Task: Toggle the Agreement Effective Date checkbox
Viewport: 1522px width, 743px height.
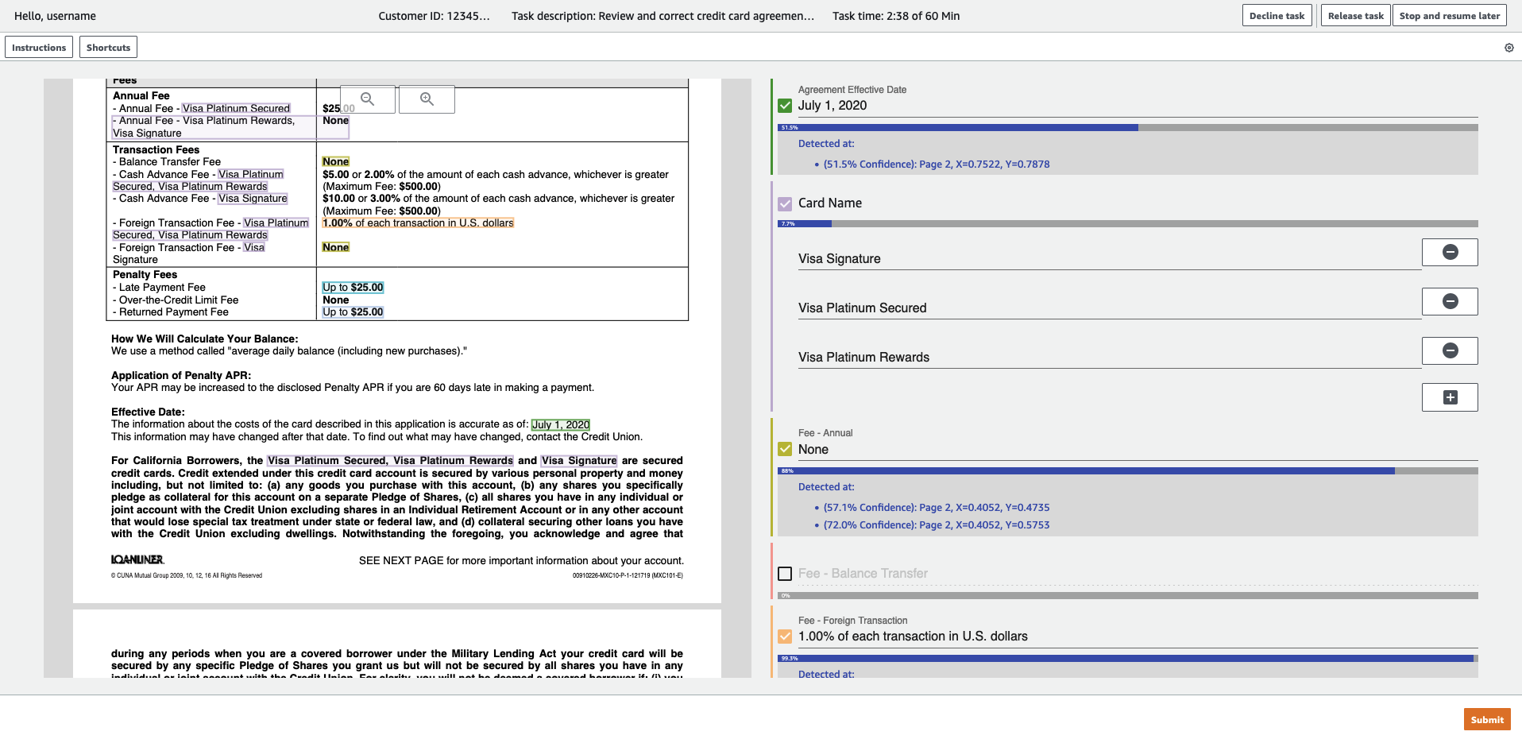Action: 785,106
